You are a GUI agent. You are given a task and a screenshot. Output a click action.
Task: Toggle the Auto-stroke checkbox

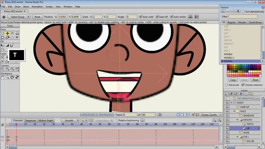click(171, 17)
